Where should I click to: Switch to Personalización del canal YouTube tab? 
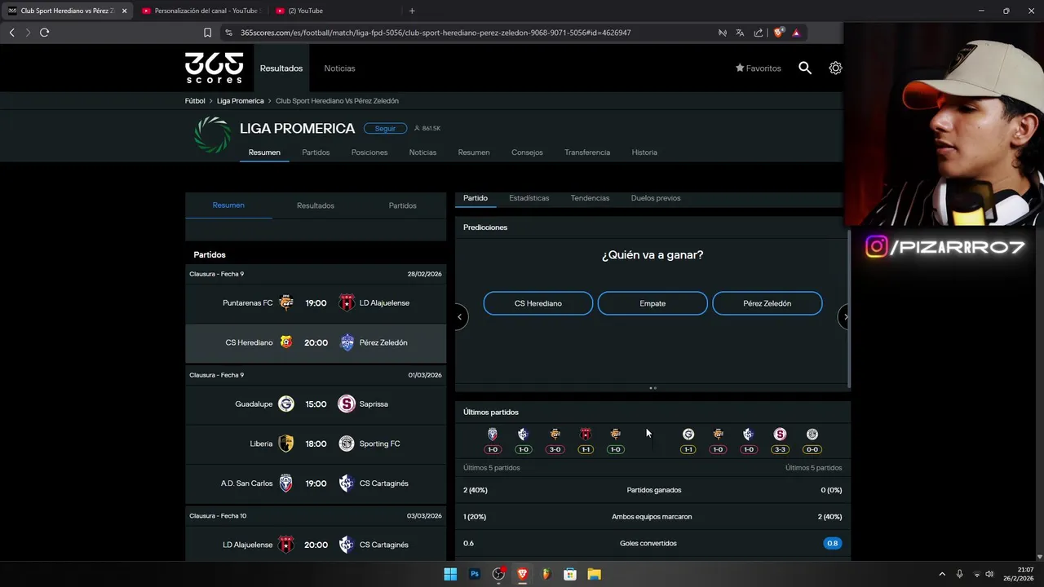tap(200, 11)
